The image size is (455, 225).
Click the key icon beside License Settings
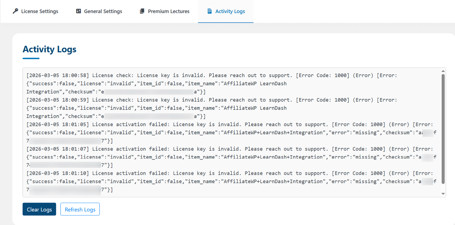click(x=15, y=11)
